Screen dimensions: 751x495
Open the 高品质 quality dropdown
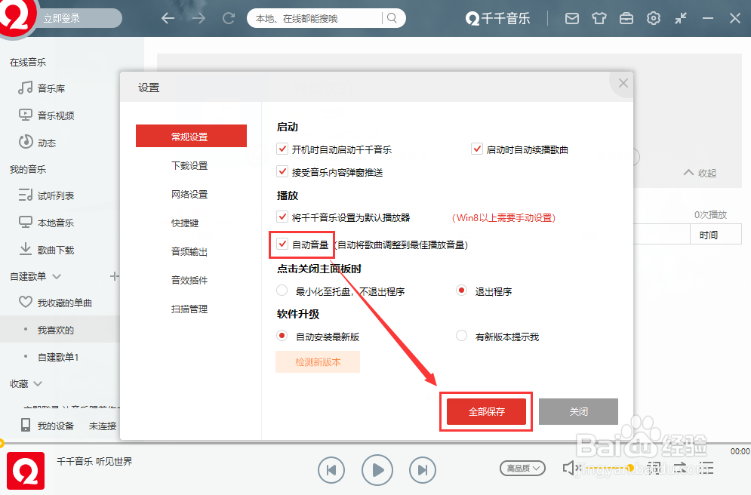tap(522, 468)
